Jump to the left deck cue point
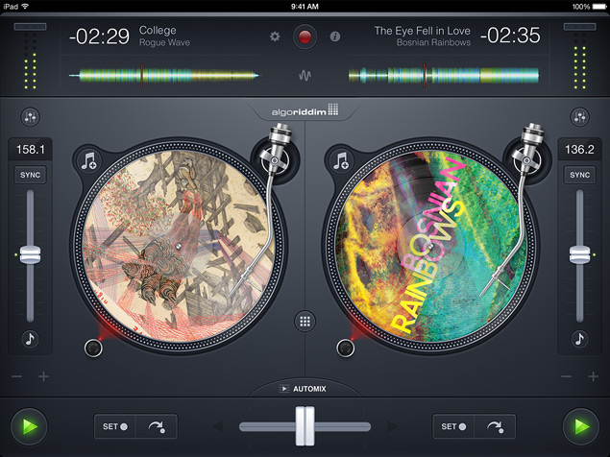The width and height of the screenshot is (610, 457). 157,426
